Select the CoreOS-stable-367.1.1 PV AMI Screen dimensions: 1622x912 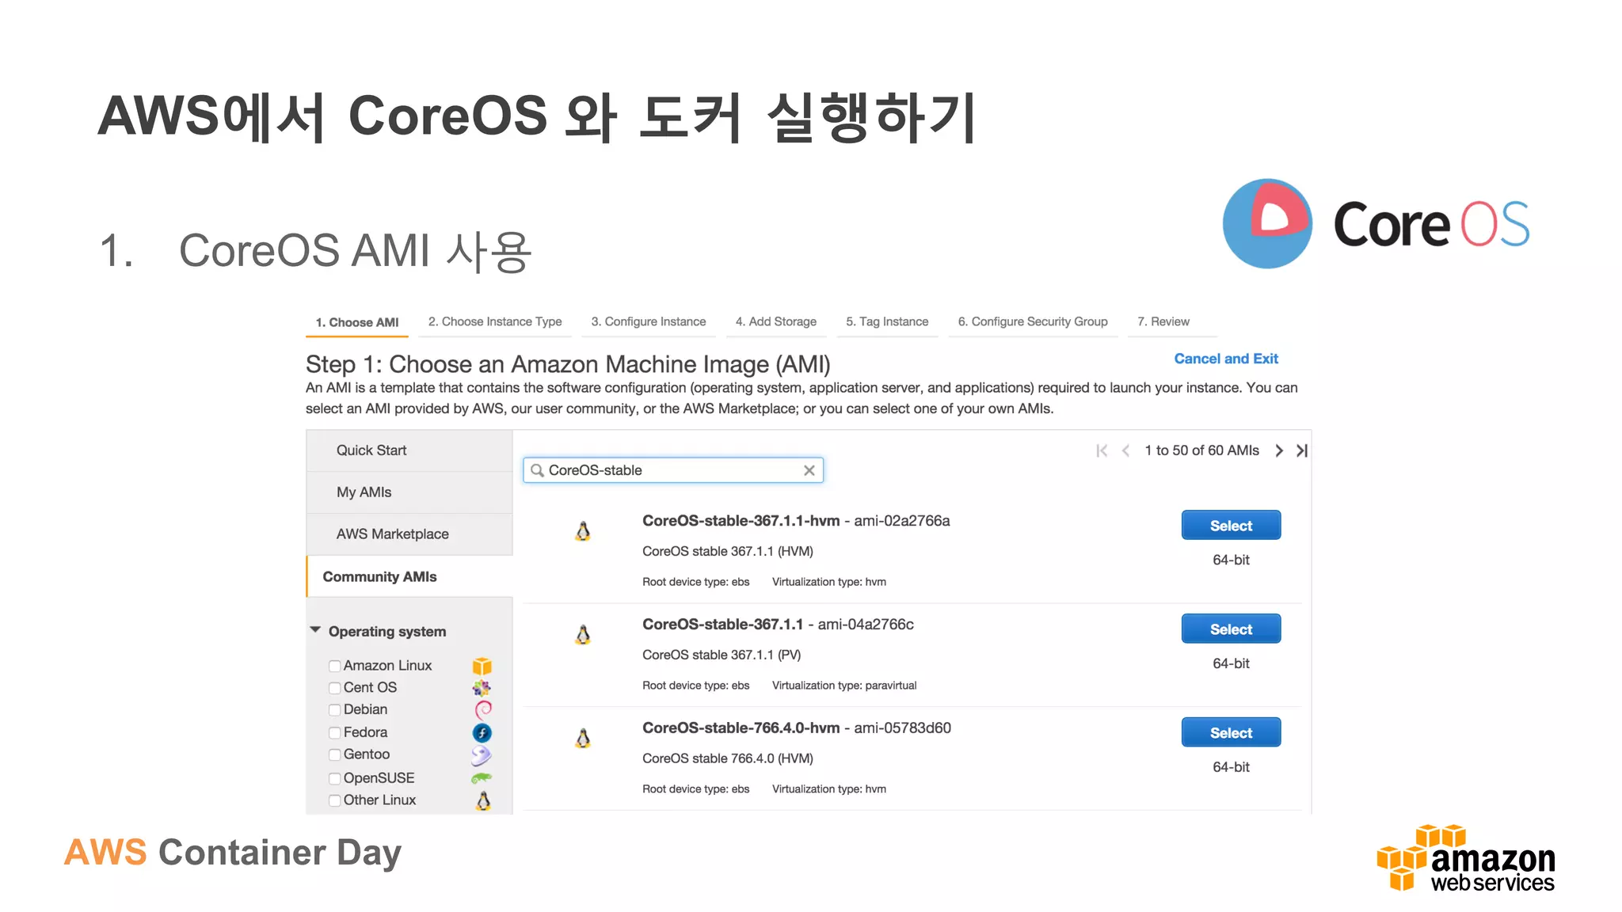pyautogui.click(x=1231, y=629)
